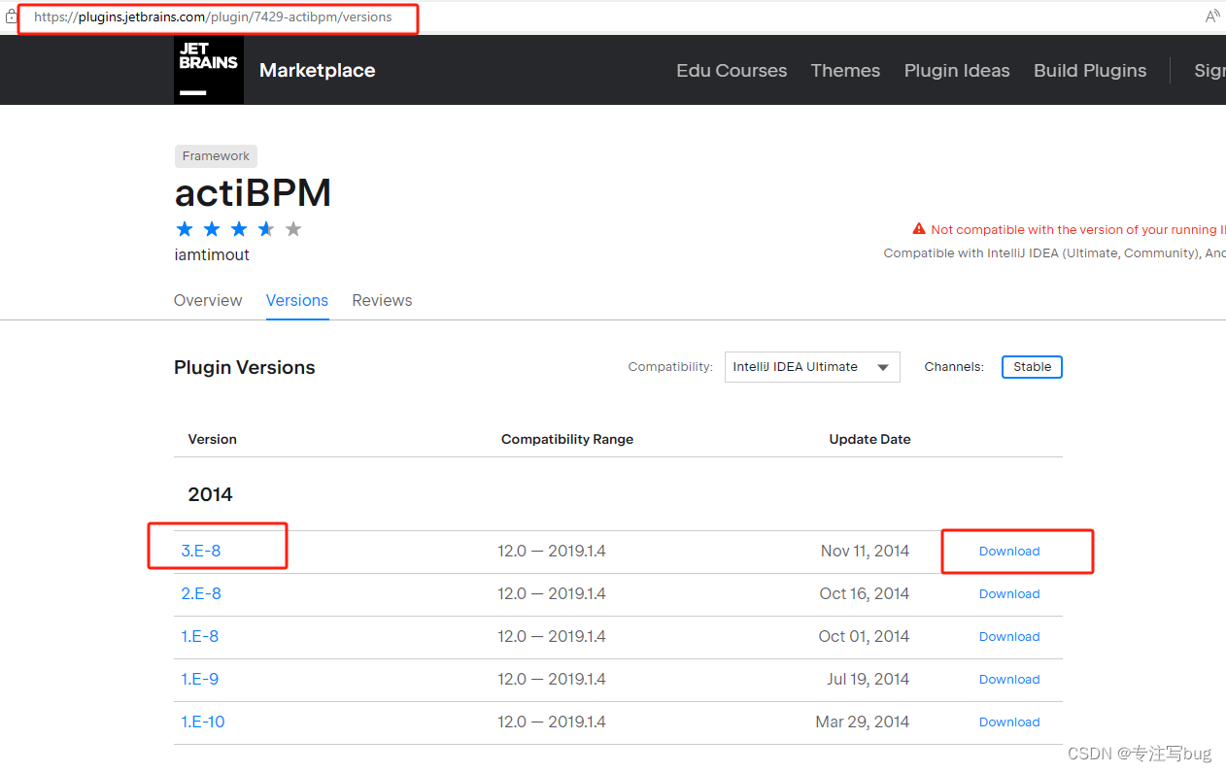
Task: Click the Plugin Versions heading
Action: click(x=245, y=367)
